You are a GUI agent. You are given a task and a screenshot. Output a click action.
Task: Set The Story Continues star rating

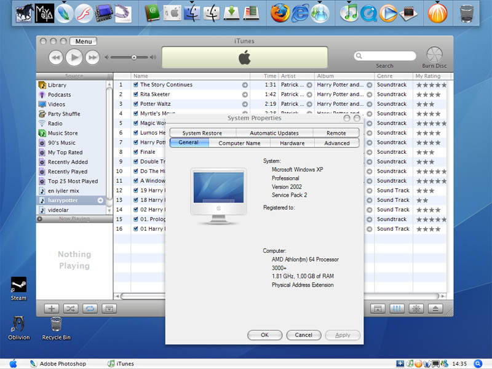tap(432, 85)
